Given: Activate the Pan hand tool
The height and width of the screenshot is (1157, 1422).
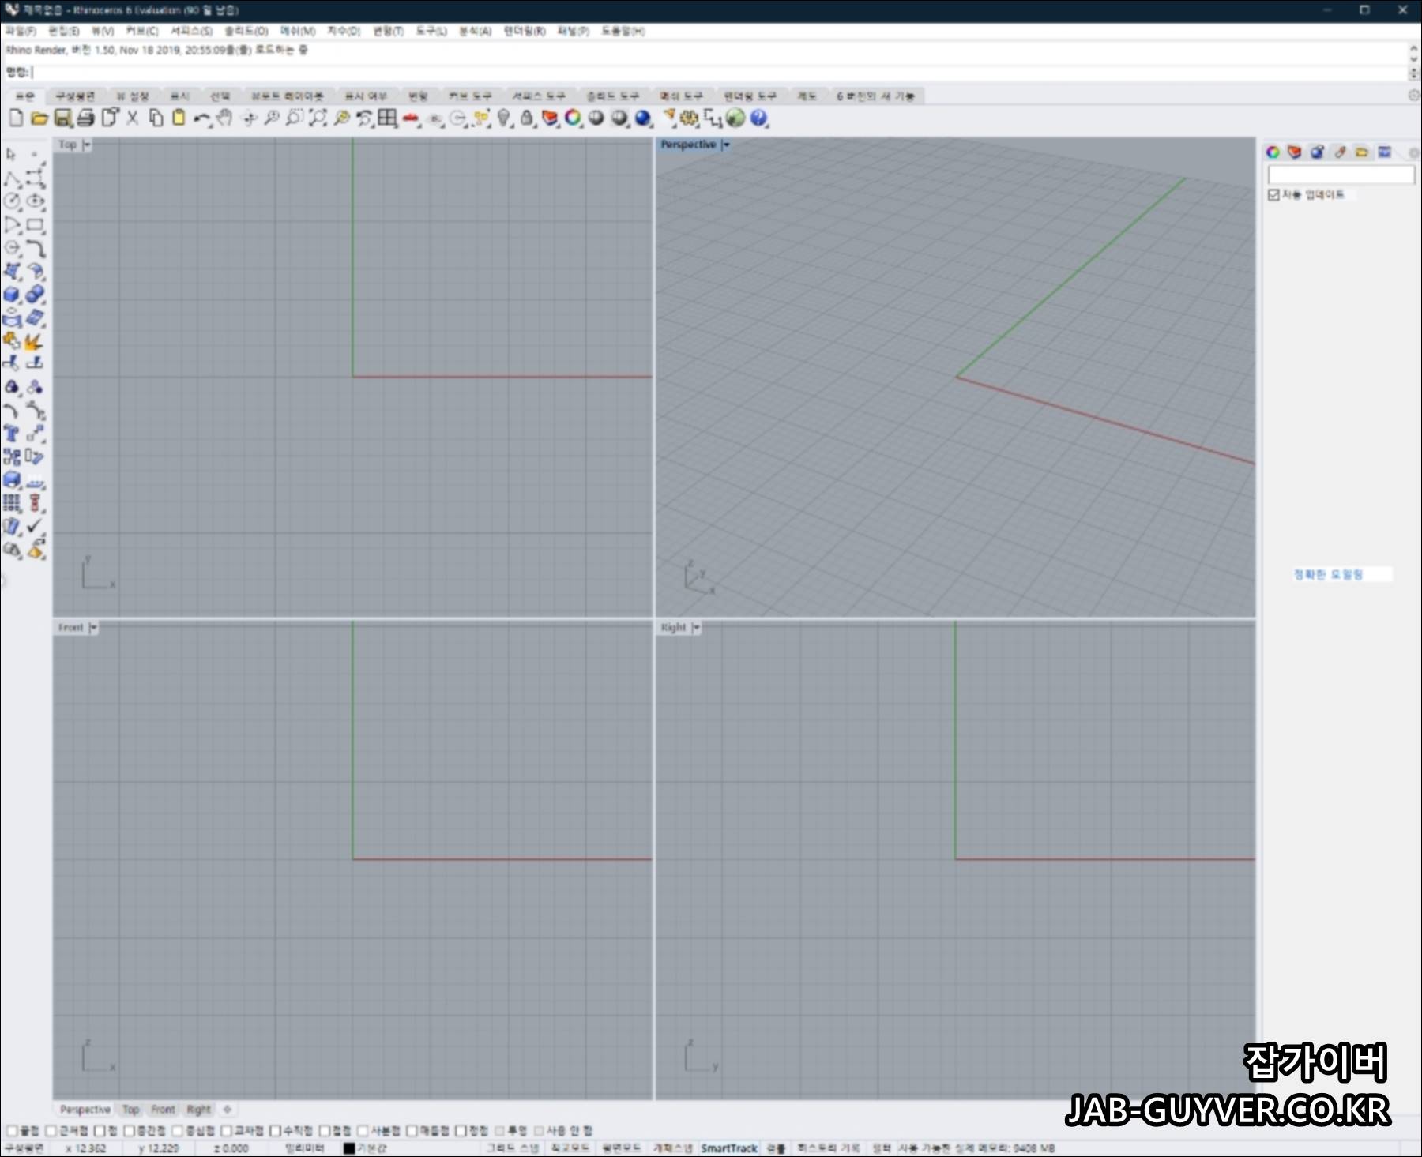Looking at the screenshot, I should pyautogui.click(x=225, y=118).
